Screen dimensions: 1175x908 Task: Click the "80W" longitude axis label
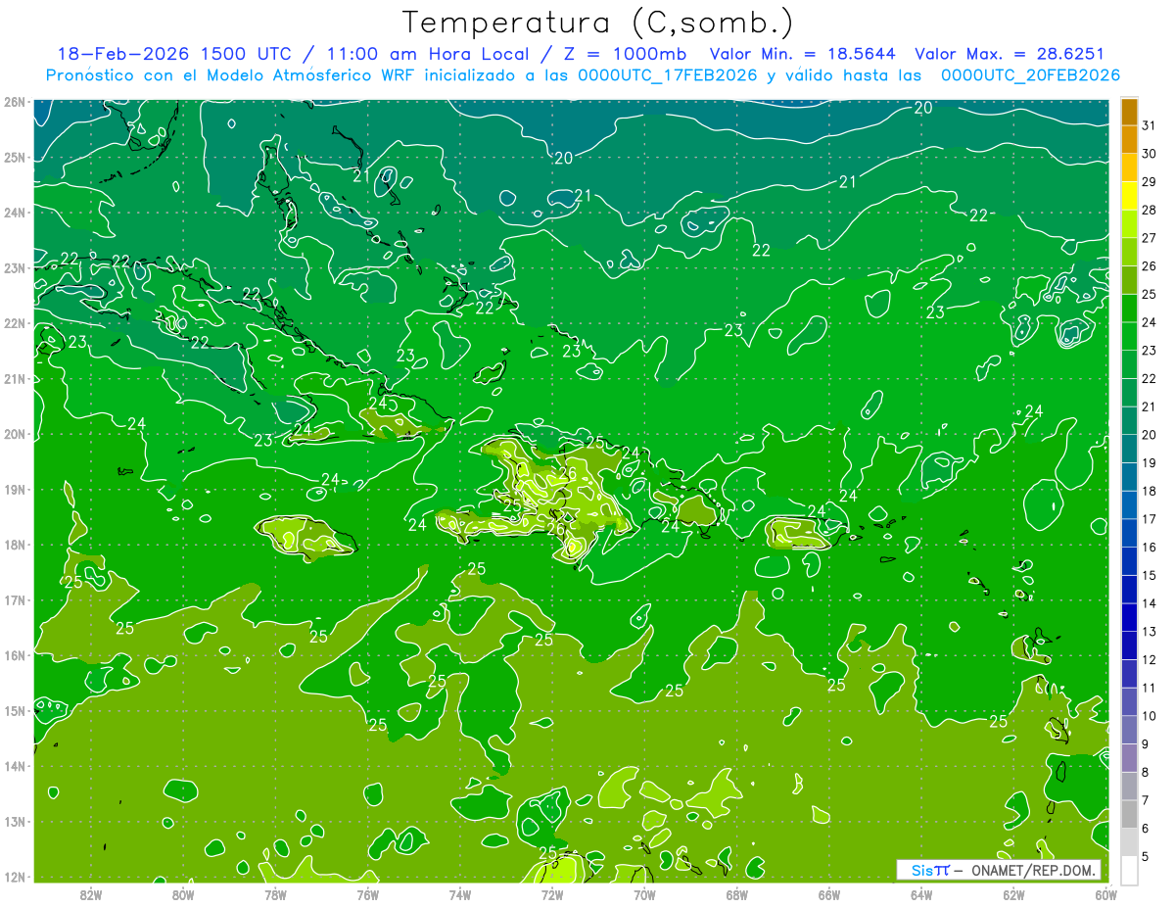pos(182,894)
